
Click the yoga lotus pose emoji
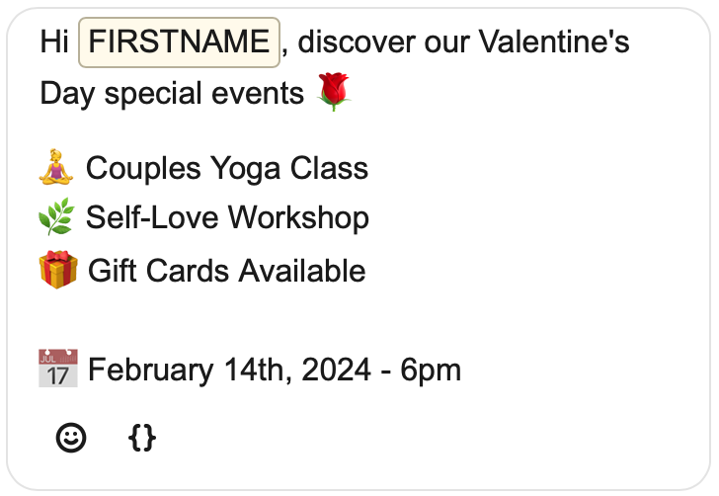(x=56, y=167)
